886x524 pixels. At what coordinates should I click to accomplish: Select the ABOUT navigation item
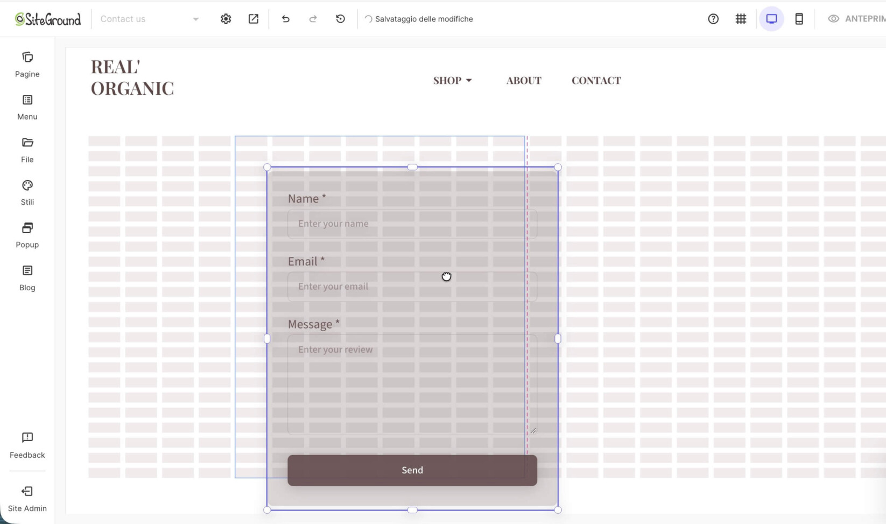[x=524, y=81]
